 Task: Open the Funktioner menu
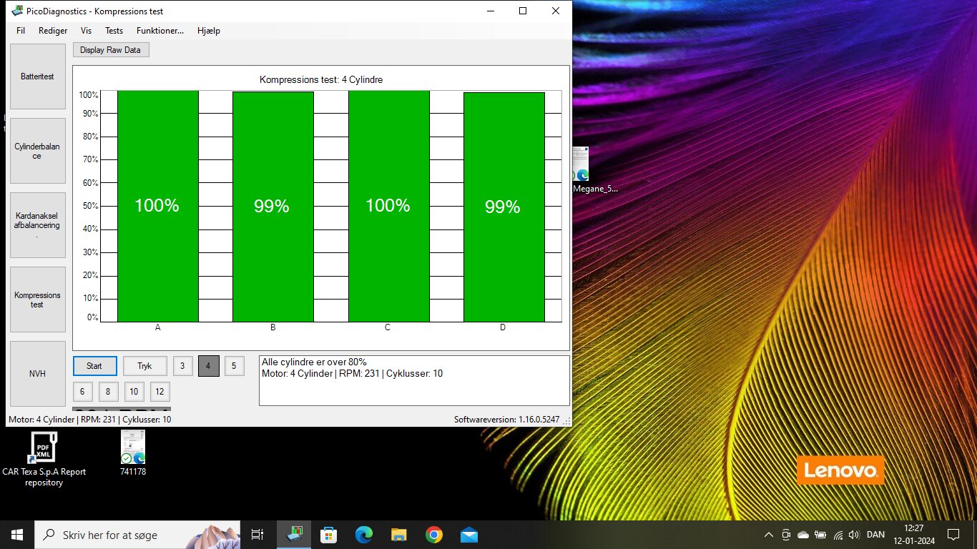[160, 31]
